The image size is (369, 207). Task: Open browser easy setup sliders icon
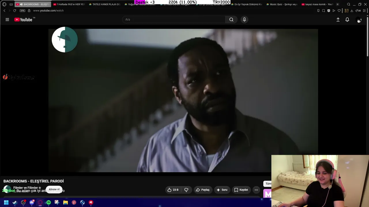click(x=364, y=11)
